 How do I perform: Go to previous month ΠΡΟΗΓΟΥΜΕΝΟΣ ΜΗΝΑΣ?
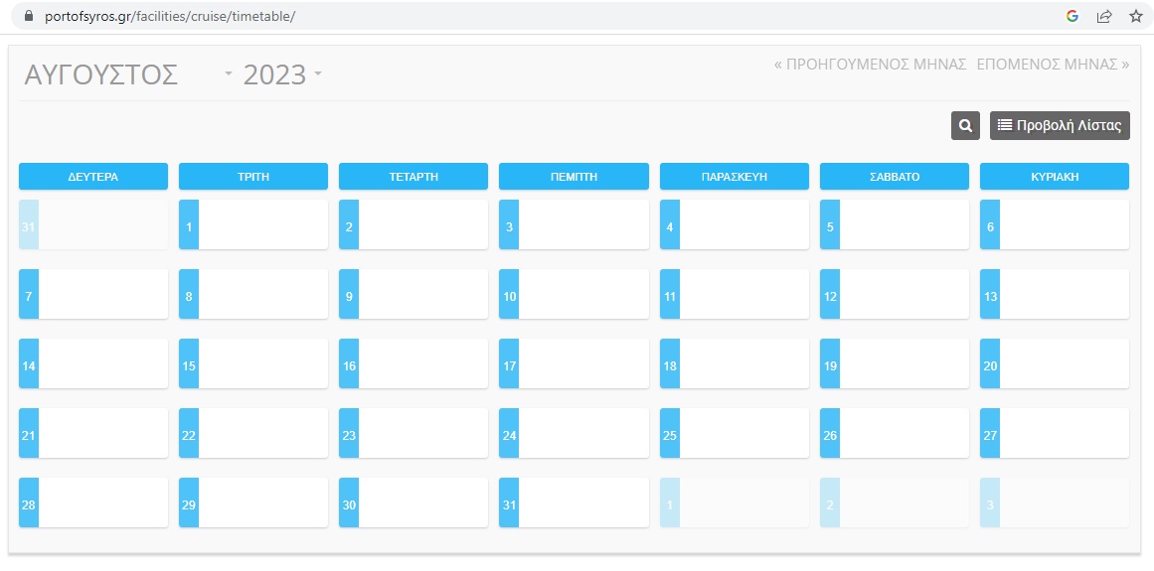pos(870,64)
